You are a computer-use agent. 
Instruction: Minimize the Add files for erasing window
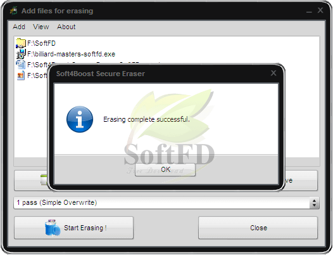pyautogui.click(x=309, y=11)
